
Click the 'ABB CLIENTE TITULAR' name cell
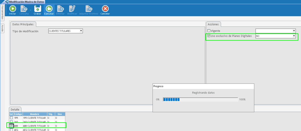point(35,126)
